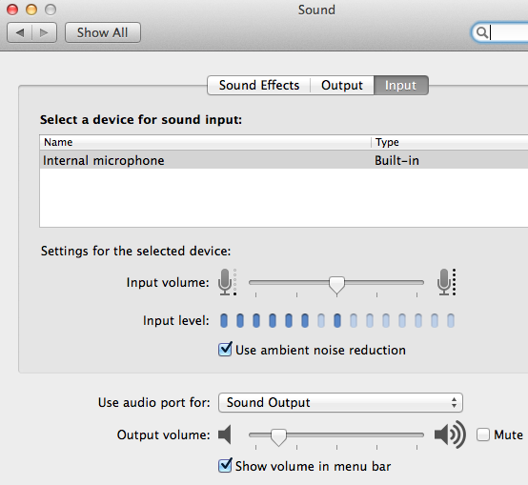The height and width of the screenshot is (485, 528).
Task: Click the loud speaker icon near Mute
Action: (x=450, y=434)
